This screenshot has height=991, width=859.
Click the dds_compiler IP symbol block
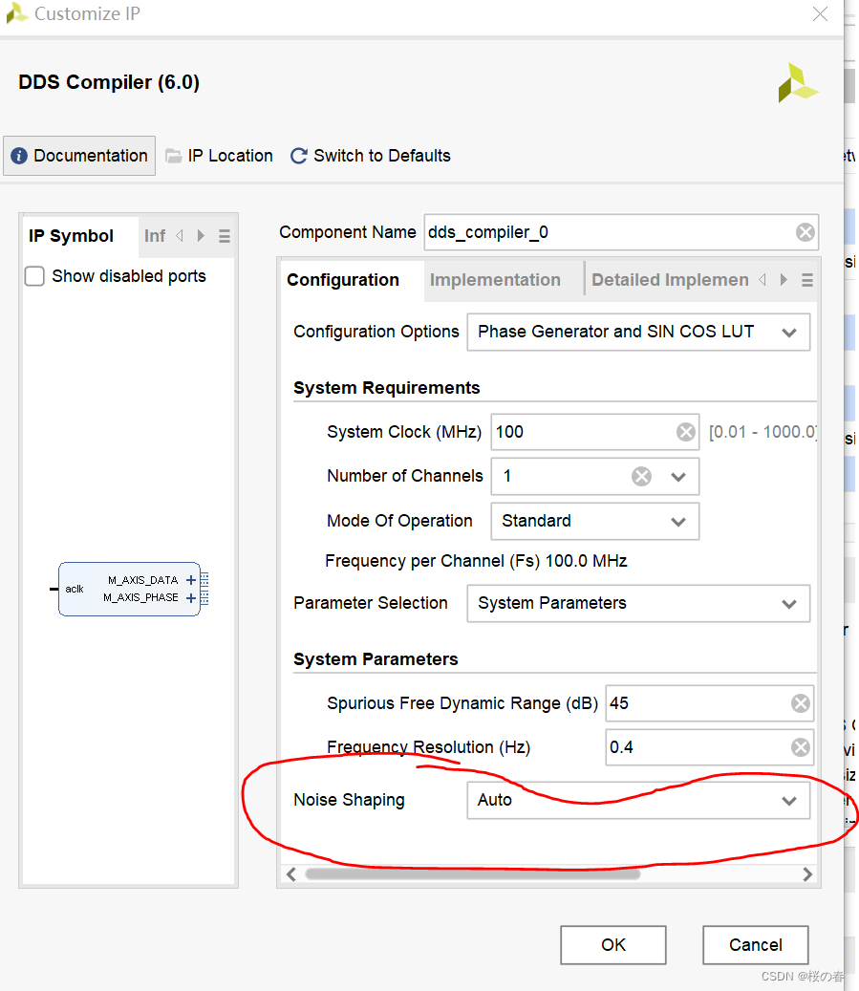[130, 589]
